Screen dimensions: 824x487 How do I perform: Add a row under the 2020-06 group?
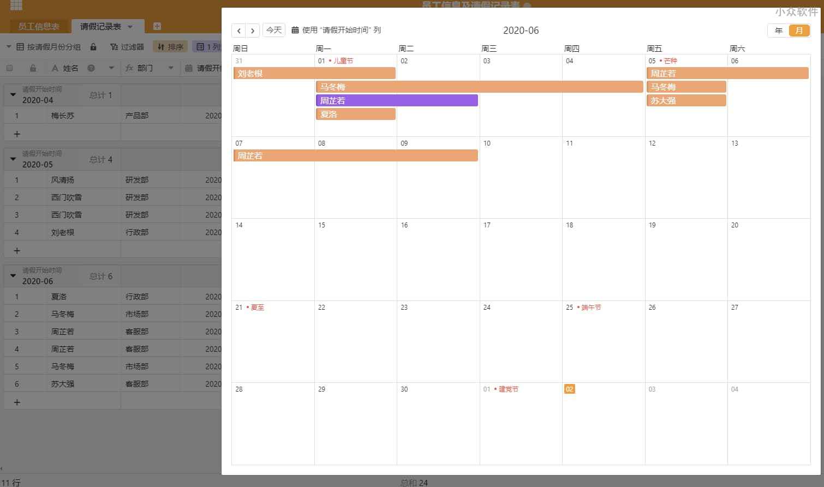pos(17,402)
